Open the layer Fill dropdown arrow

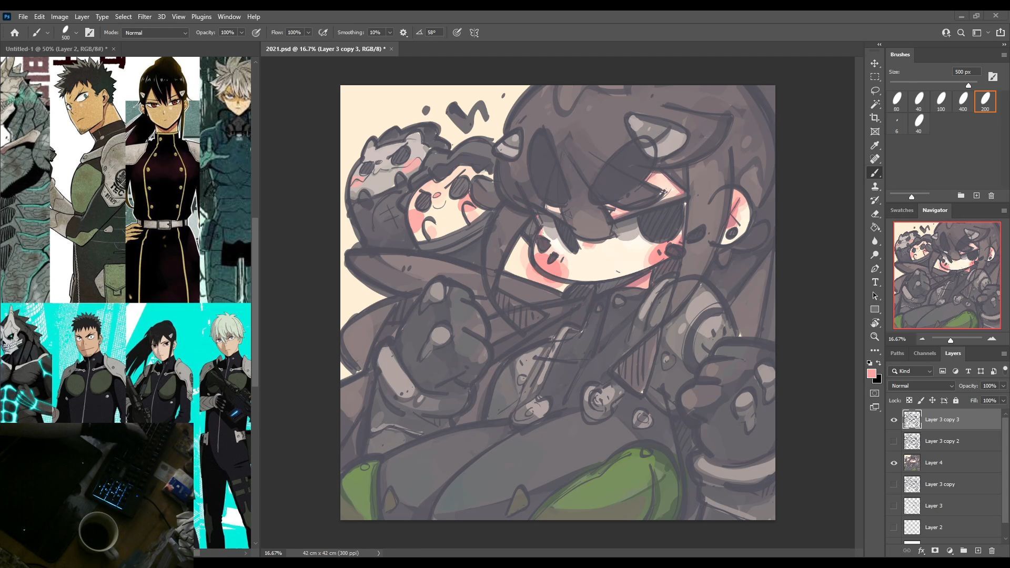1003,401
